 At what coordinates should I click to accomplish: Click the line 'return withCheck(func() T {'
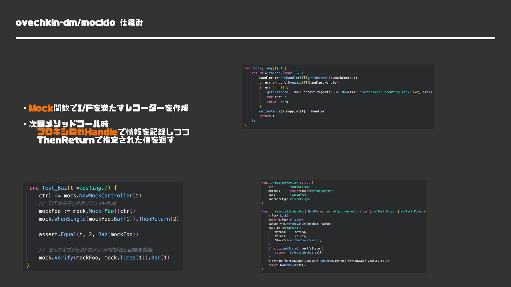pos(278,73)
